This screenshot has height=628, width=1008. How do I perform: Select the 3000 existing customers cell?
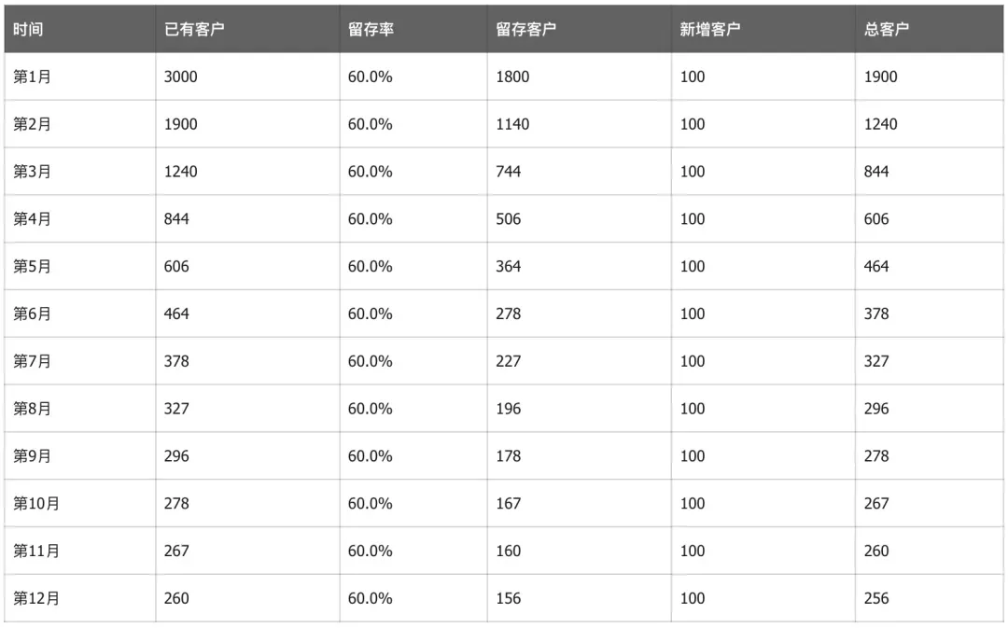(x=181, y=77)
